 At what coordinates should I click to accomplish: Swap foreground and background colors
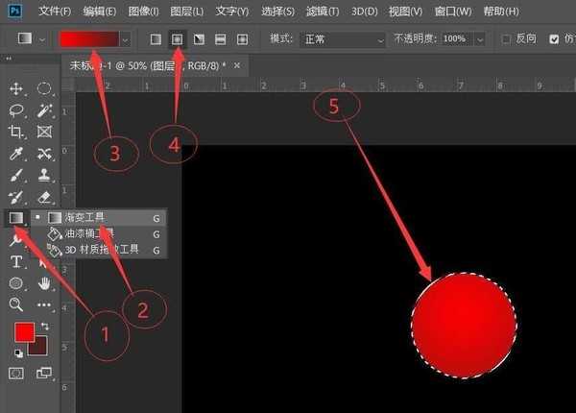point(45,326)
